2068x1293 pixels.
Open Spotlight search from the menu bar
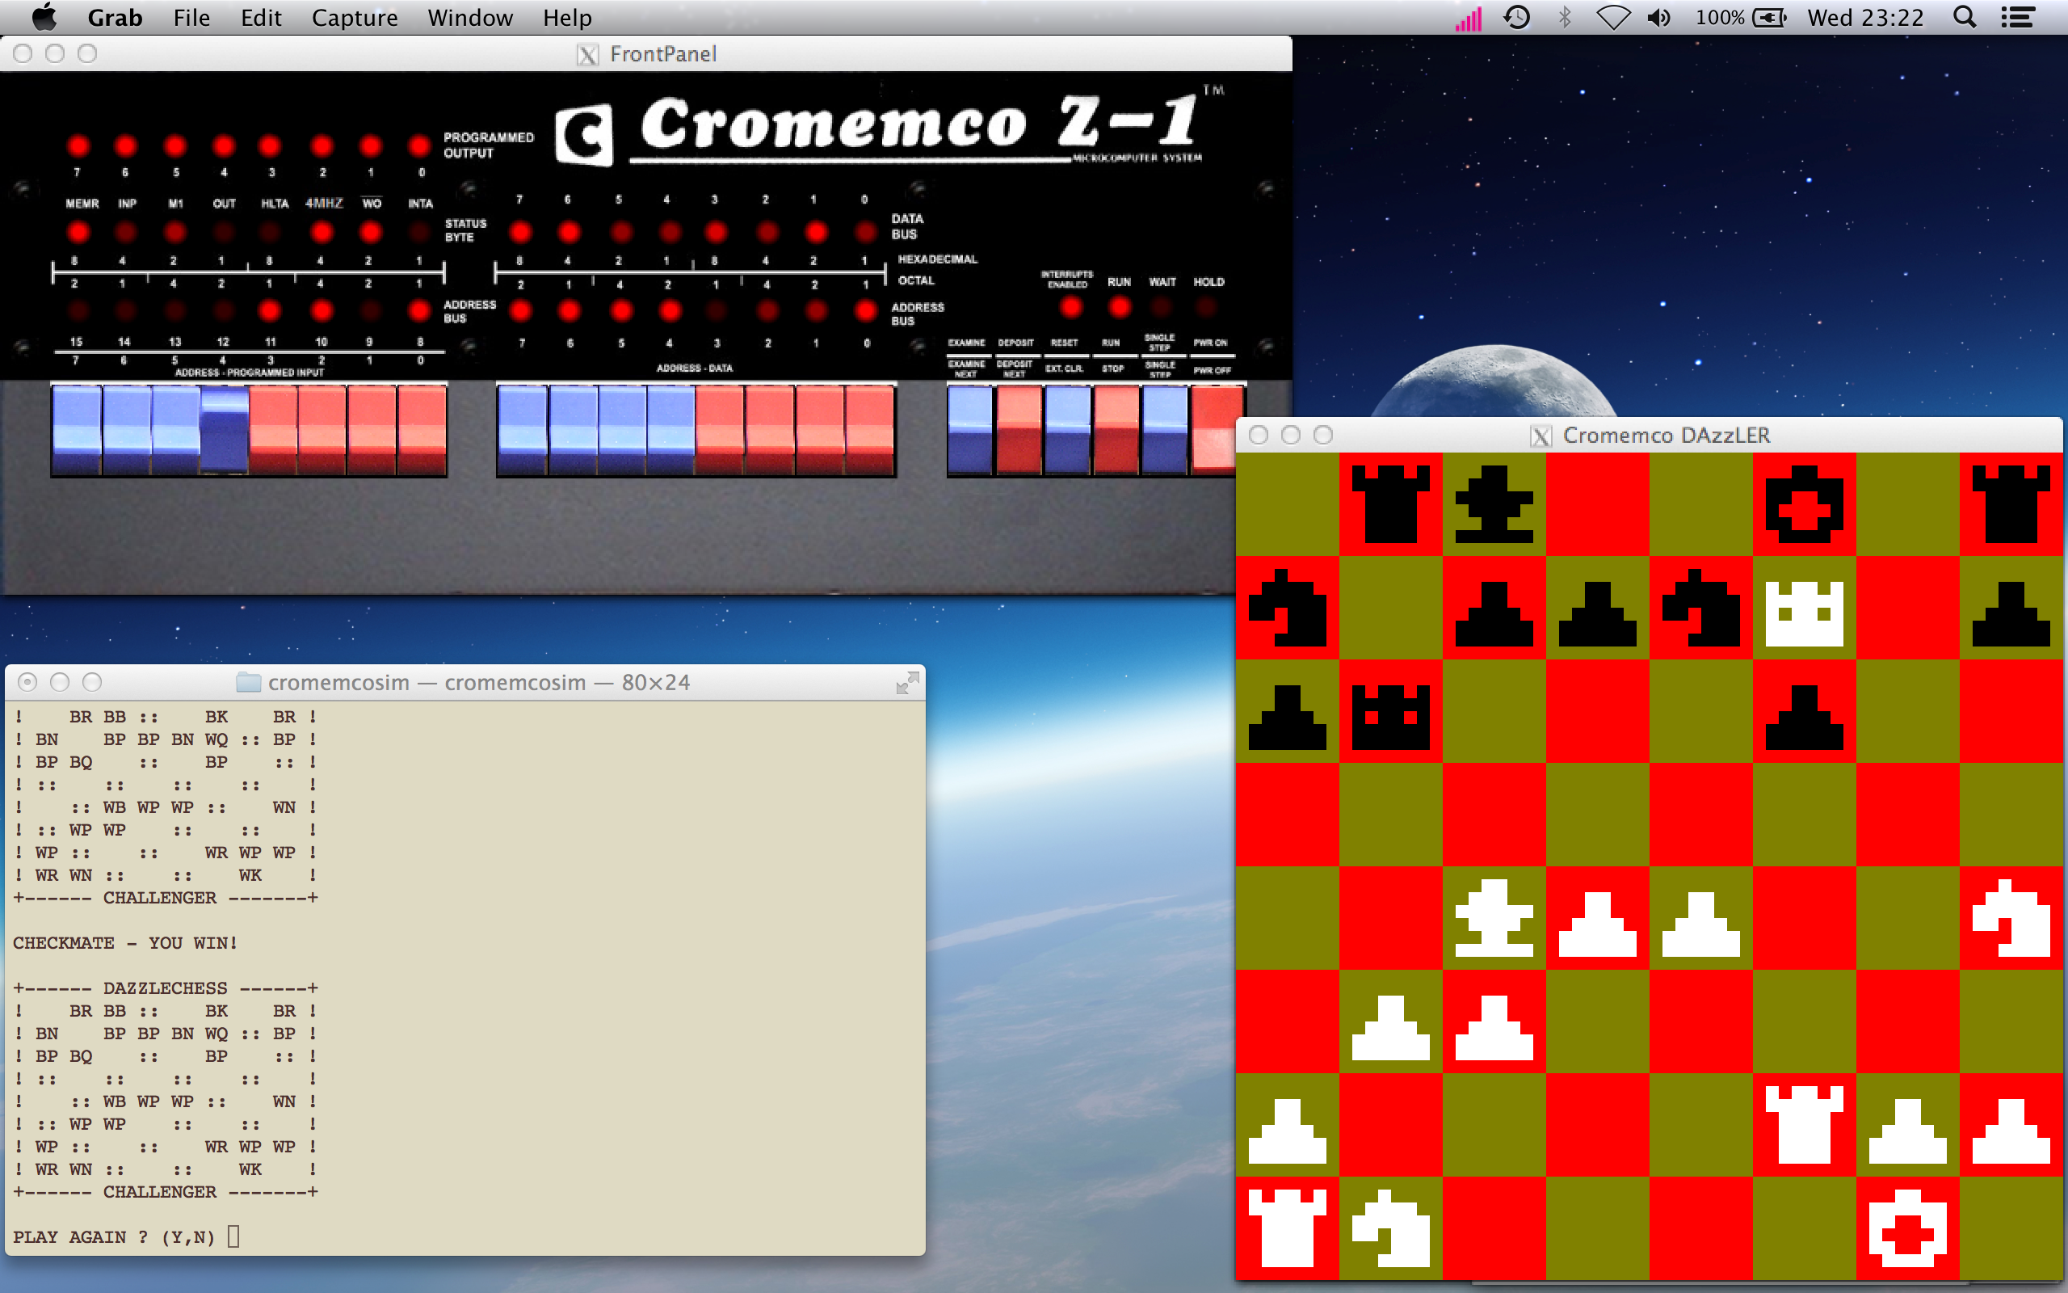click(x=1963, y=17)
